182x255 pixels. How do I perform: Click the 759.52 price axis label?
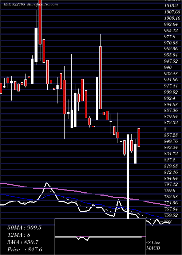tap(171, 215)
